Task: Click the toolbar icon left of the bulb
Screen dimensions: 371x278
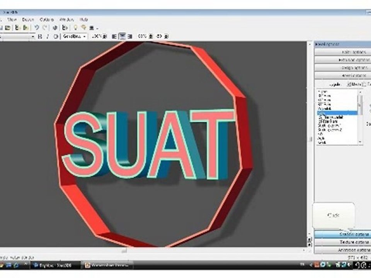Action: [65, 28]
